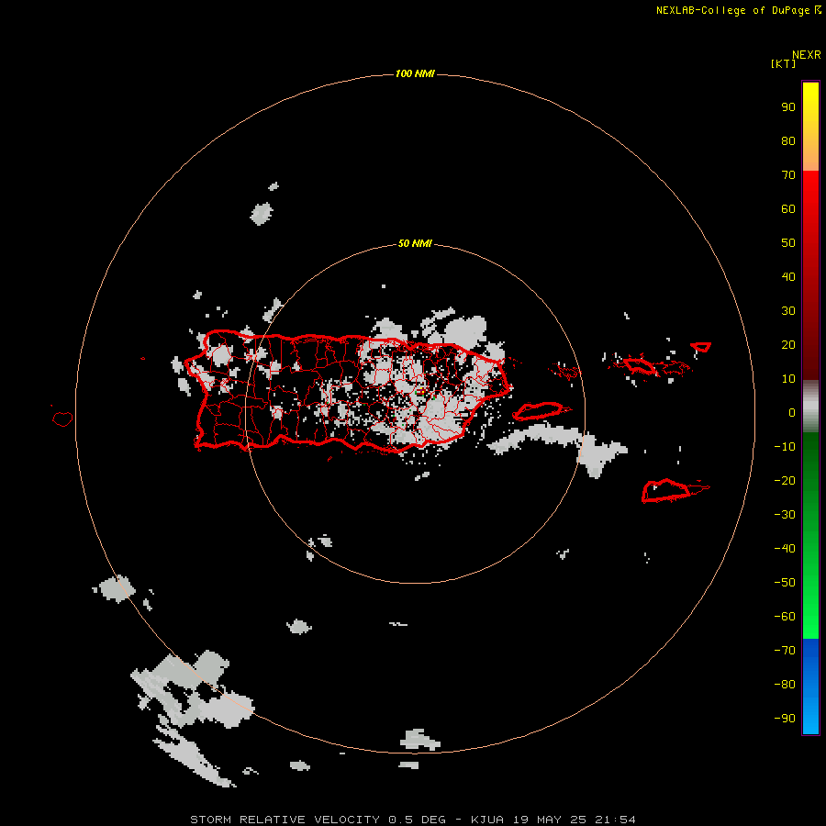
Task: Click the -20 value on the velocity scale
Action: click(785, 481)
